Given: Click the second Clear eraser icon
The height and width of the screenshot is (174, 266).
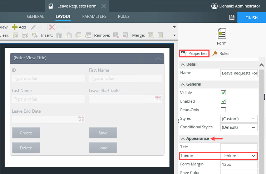Looking at the screenshot, I should click(x=25, y=35).
